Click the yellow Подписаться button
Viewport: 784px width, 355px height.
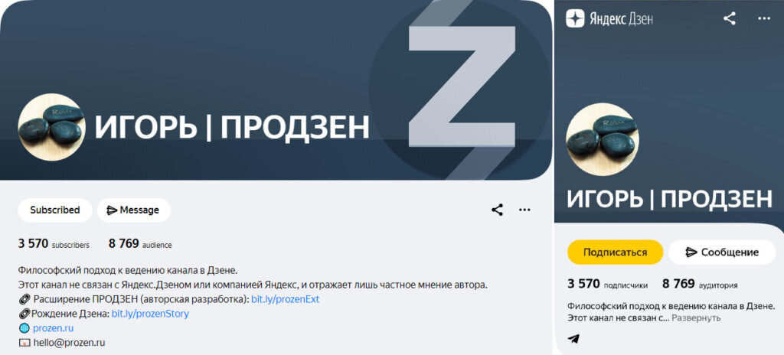615,252
